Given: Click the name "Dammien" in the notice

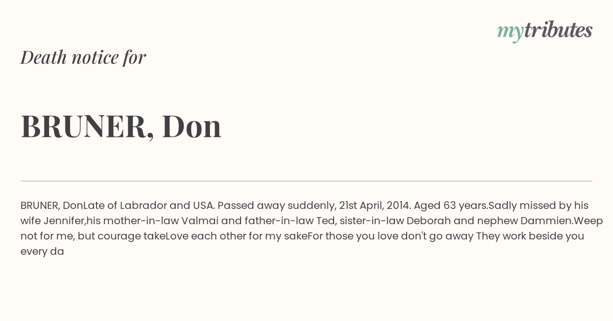Looking at the screenshot, I should [x=547, y=221].
